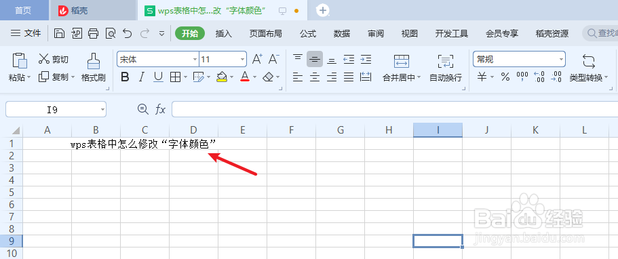The width and height of the screenshot is (618, 259).
Task: Open the font size dropdown 11
Action: (243, 60)
